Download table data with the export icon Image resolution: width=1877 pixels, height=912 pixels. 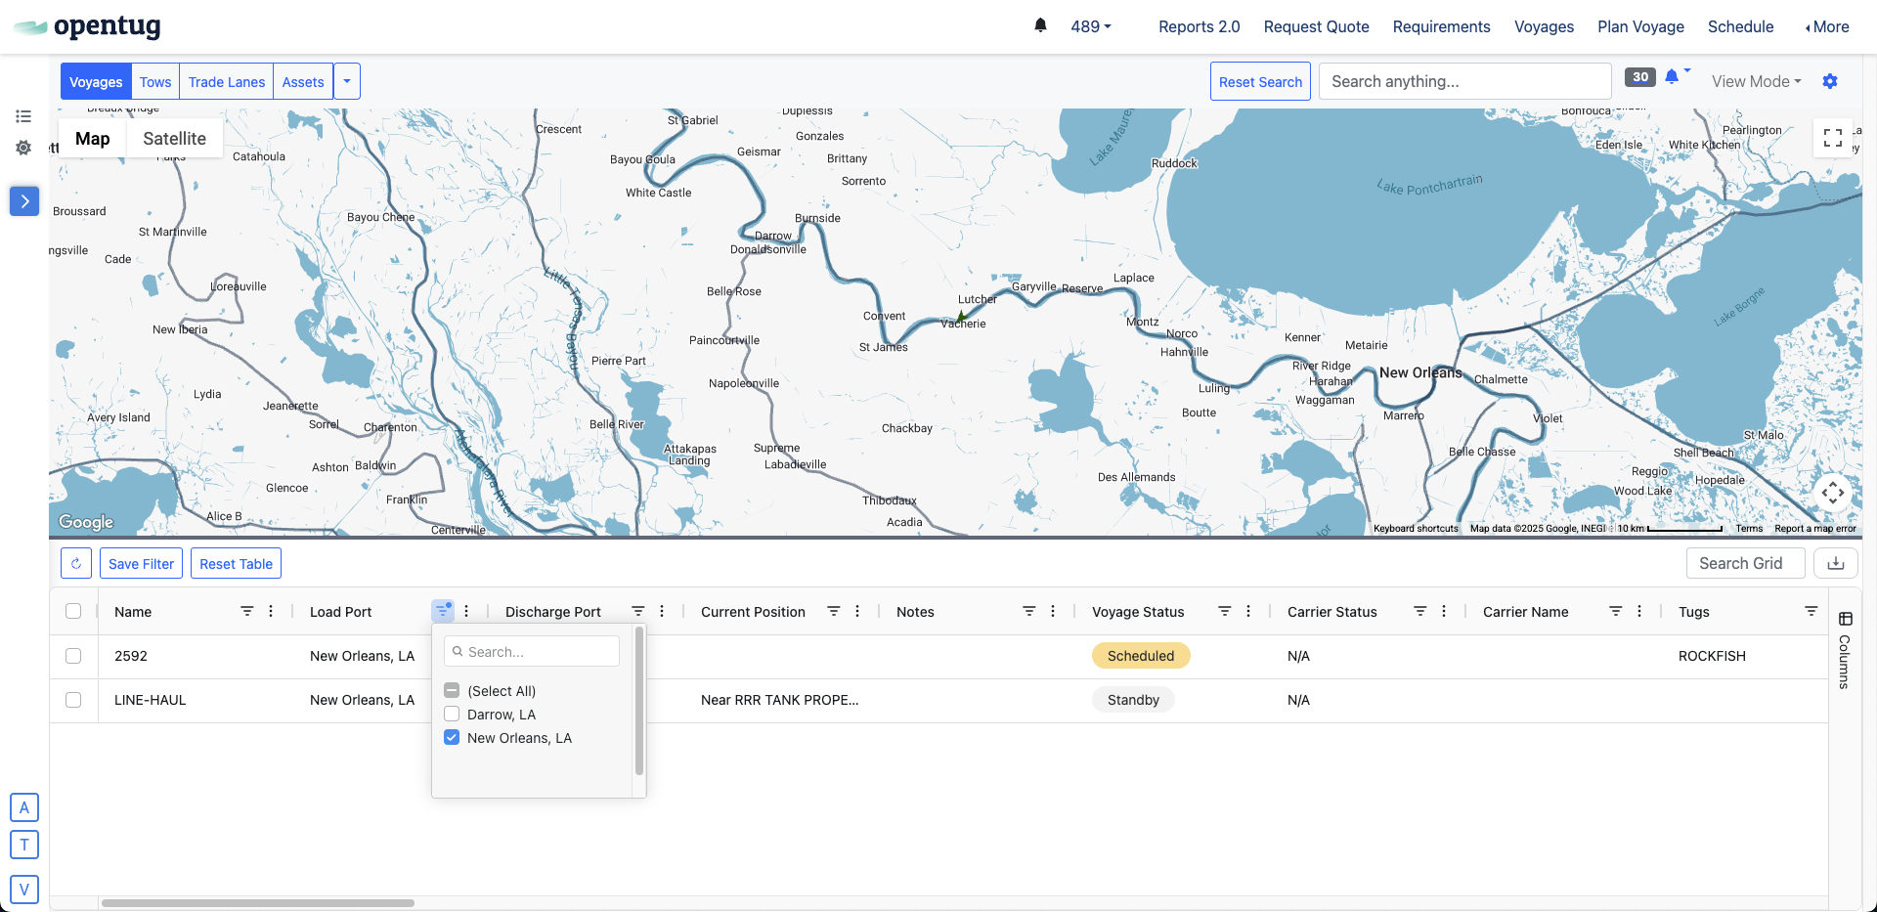coord(1835,563)
